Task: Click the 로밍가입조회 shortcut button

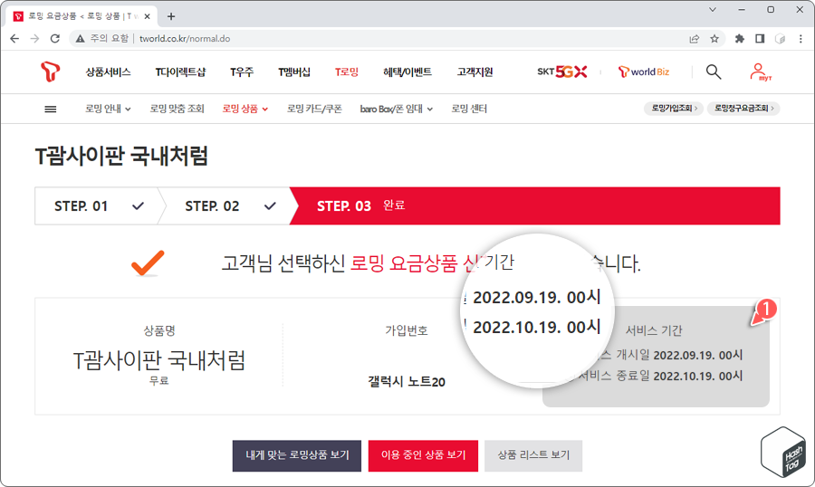Action: pyautogui.click(x=674, y=108)
